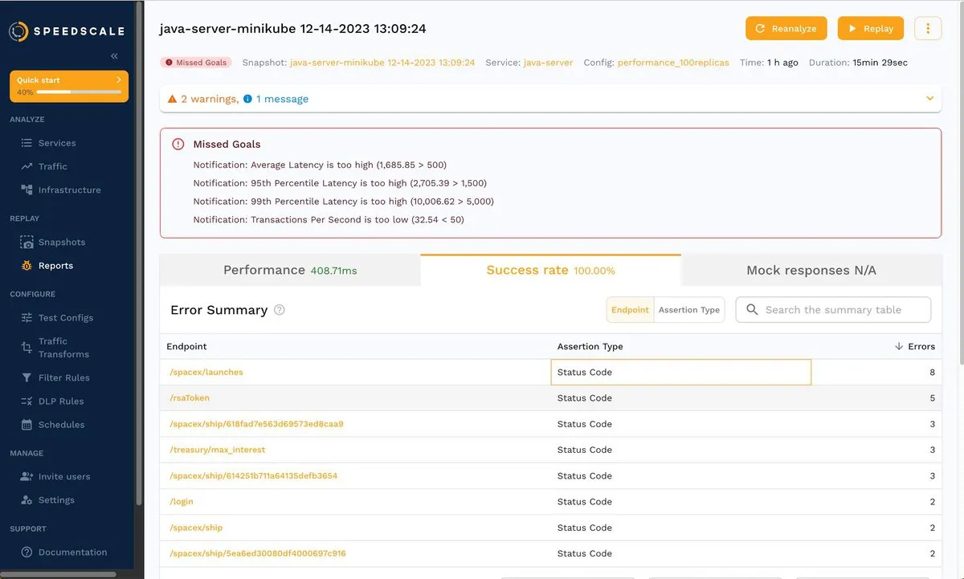Open Filter Rules funnel icon
This screenshot has height=579, width=964.
(x=27, y=377)
